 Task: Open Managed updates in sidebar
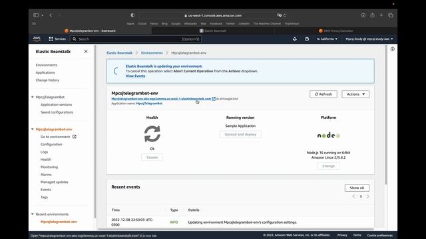[55, 182]
